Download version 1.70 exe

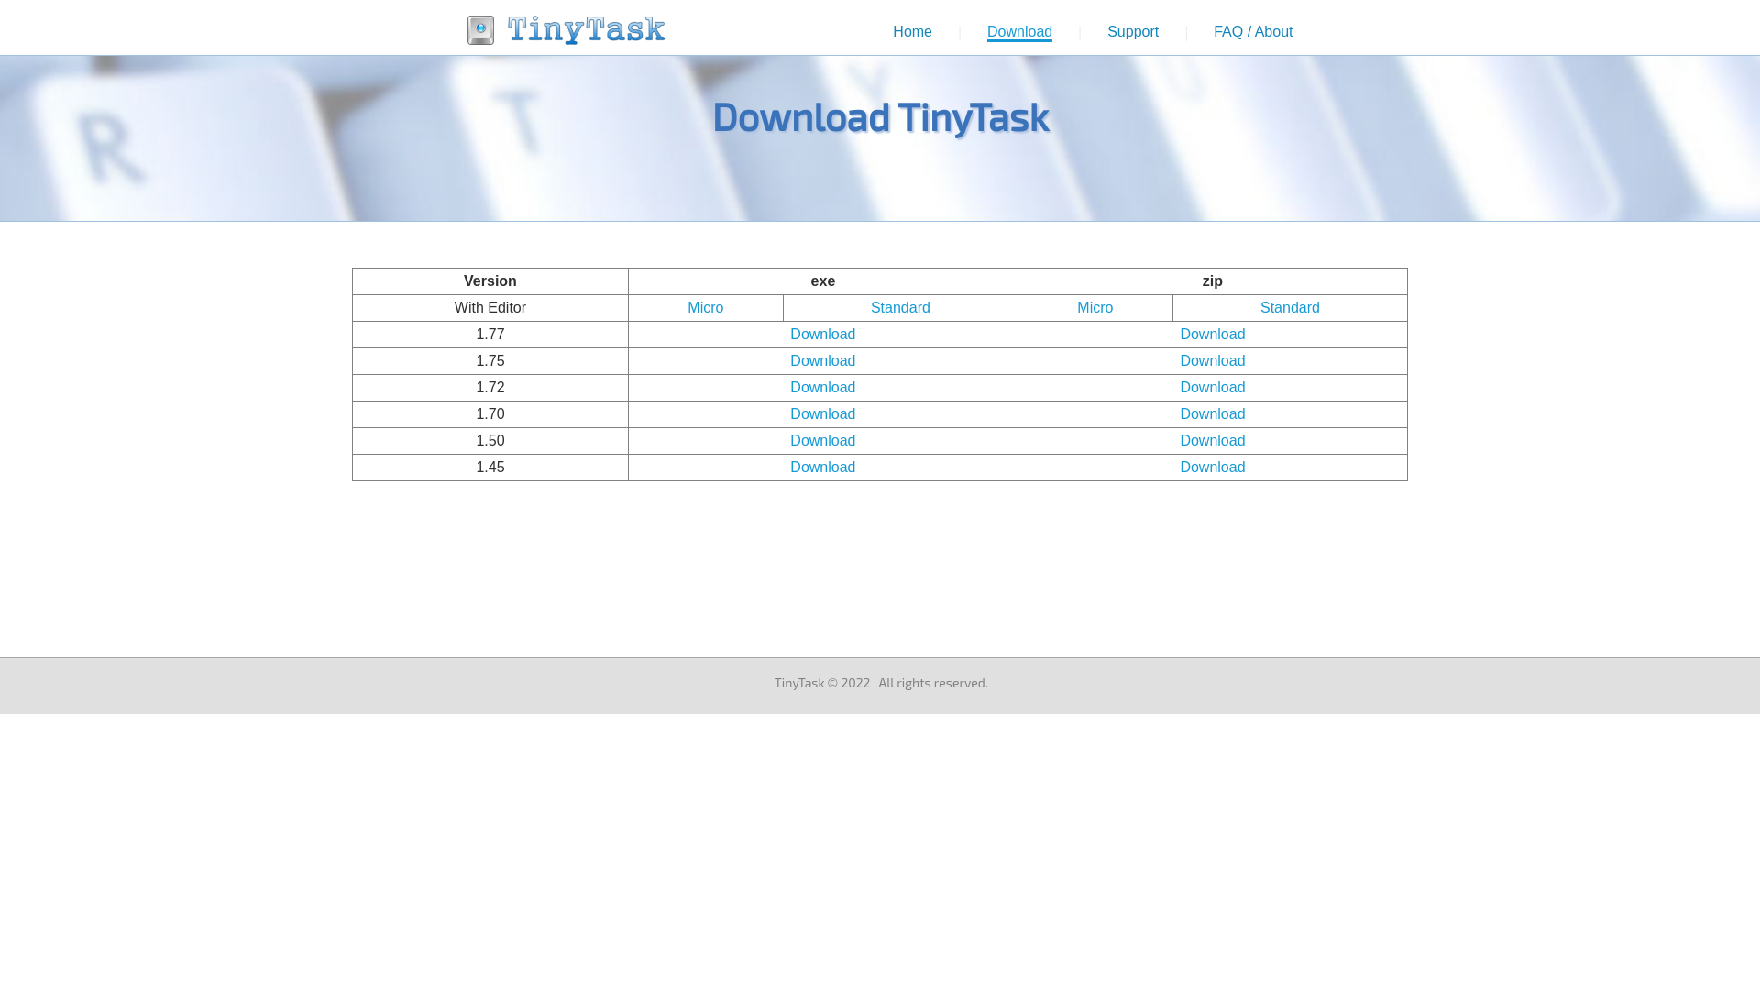tap(823, 414)
